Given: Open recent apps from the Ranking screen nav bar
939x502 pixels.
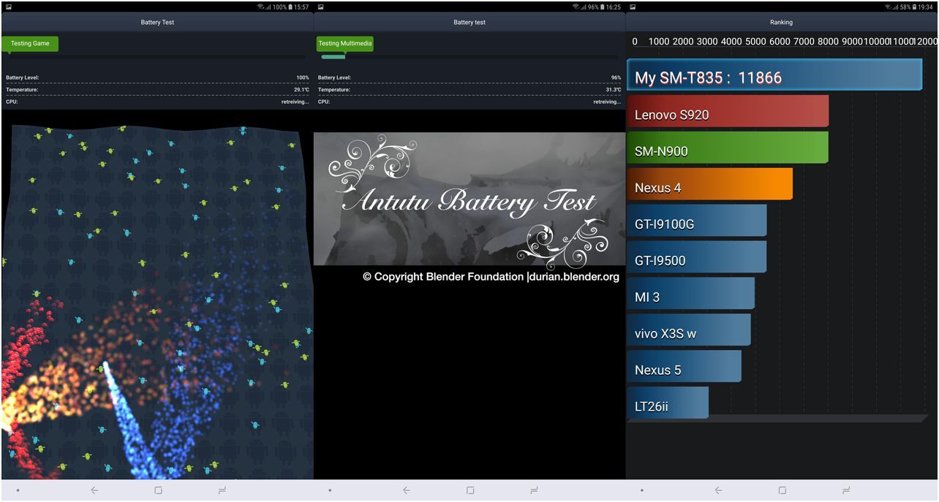Looking at the screenshot, I should (846, 490).
